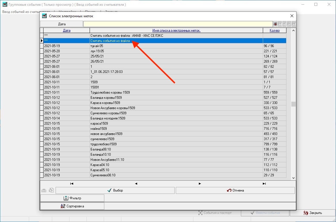Jump to first record with bottom navigator

coord(72,184)
